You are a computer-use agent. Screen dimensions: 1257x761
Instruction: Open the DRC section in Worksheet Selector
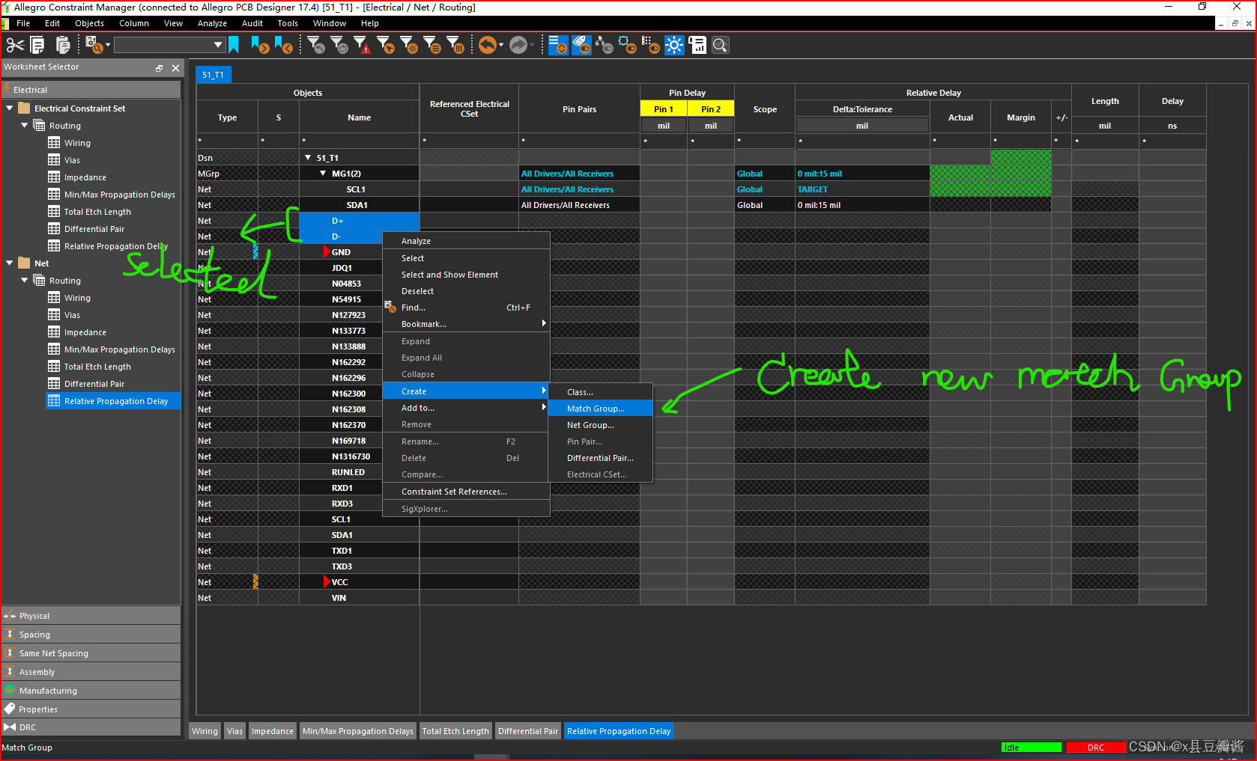[91, 727]
